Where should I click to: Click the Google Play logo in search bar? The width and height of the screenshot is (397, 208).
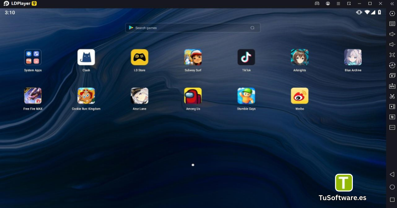[x=131, y=28]
